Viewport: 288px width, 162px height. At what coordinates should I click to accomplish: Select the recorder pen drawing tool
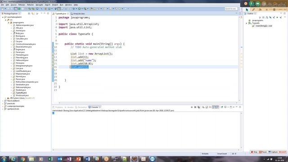point(253,9)
